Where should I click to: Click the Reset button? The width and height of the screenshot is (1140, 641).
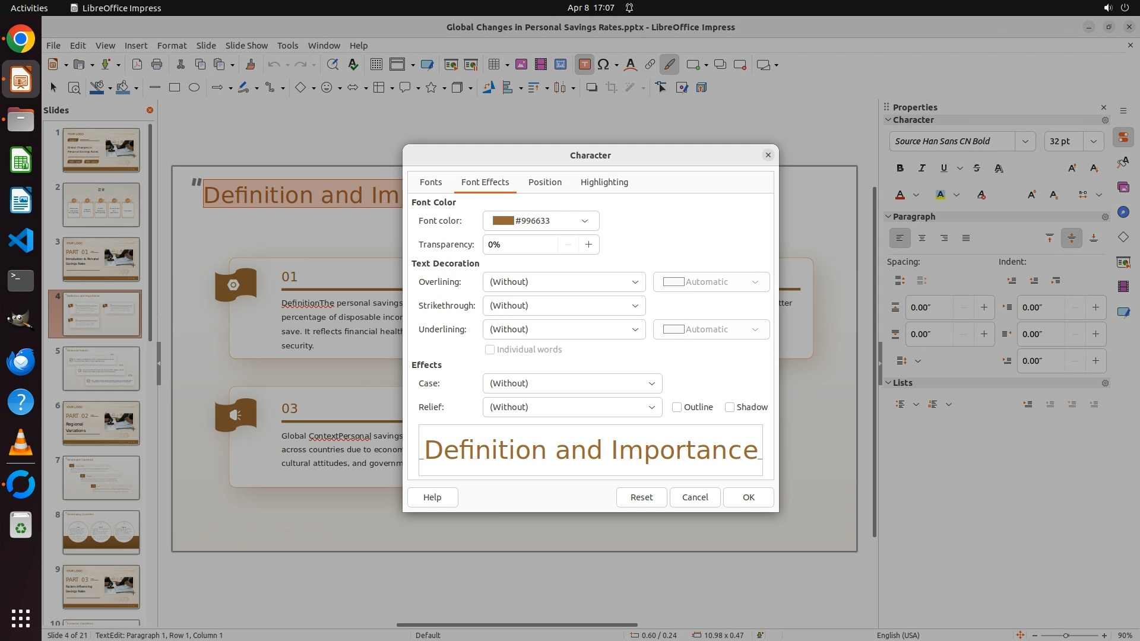pyautogui.click(x=641, y=497)
